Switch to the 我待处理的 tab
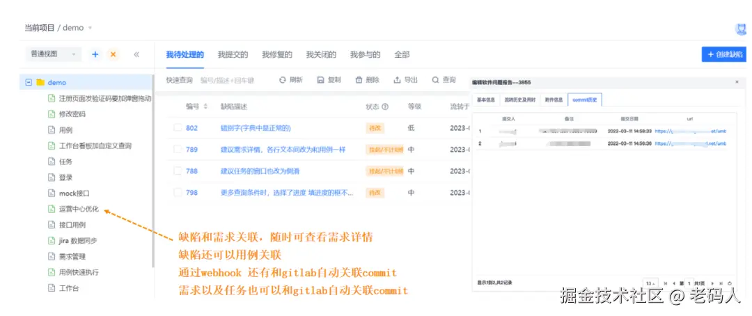This screenshot has height=316, width=752. 185,55
